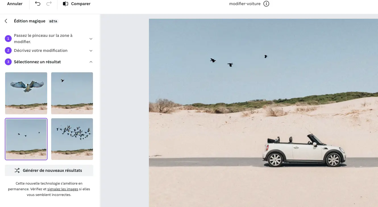Click the Annuler button

pyautogui.click(x=15, y=4)
